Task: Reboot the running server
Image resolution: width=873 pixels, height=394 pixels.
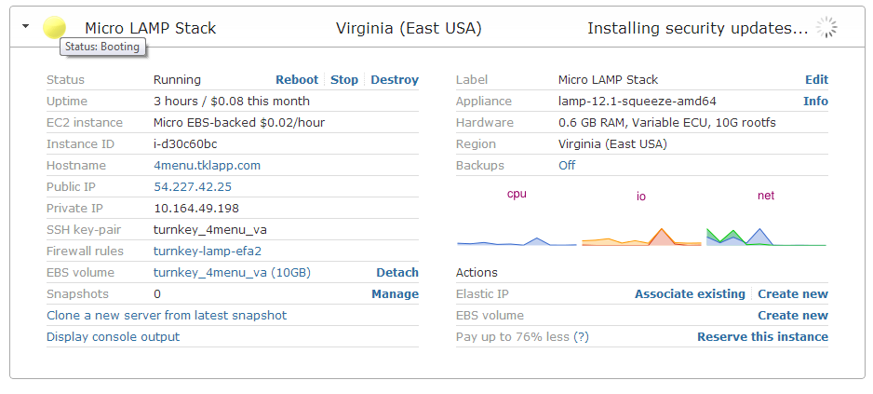Action: (x=297, y=80)
